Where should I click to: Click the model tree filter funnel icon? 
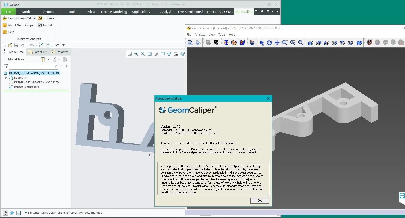6,66
